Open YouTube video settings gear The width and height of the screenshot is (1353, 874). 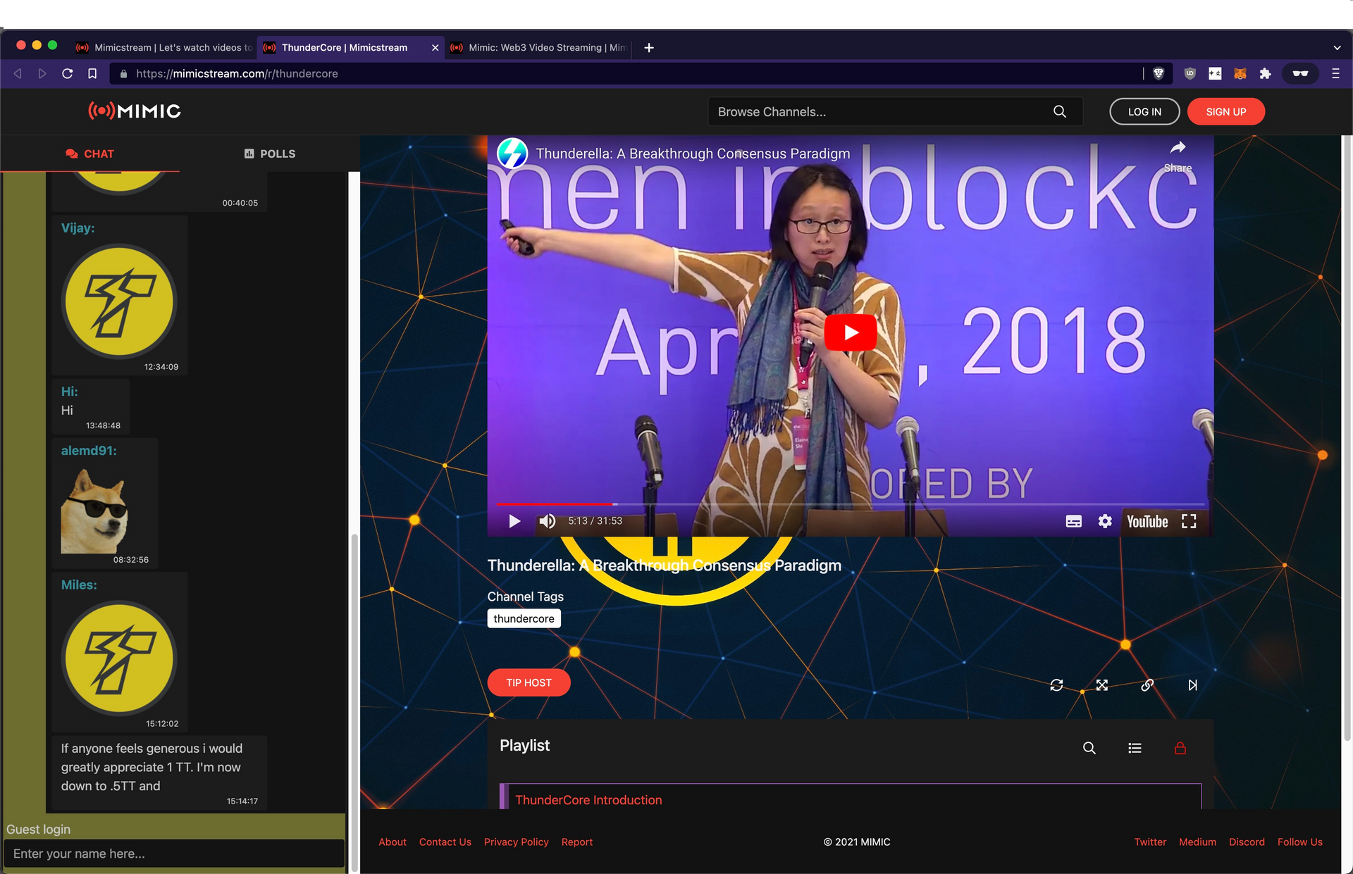point(1105,521)
